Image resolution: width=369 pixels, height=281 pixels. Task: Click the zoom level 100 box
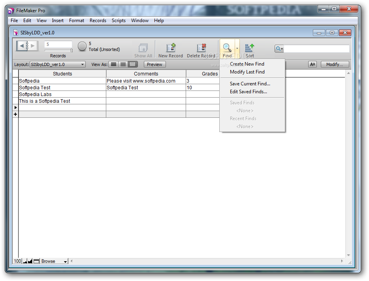17,261
